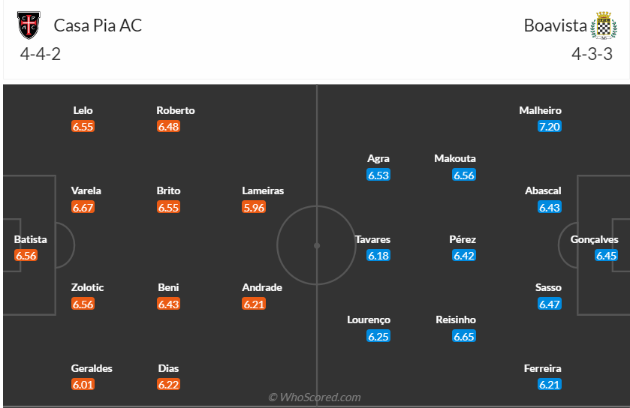Select goalkeeper Batista's 6.56 rating
The height and width of the screenshot is (408, 630).
point(26,256)
